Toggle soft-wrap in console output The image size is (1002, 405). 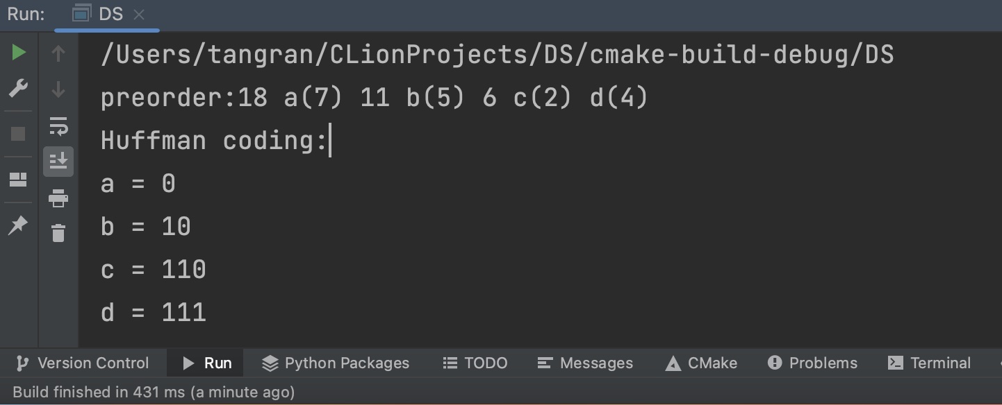[58, 126]
